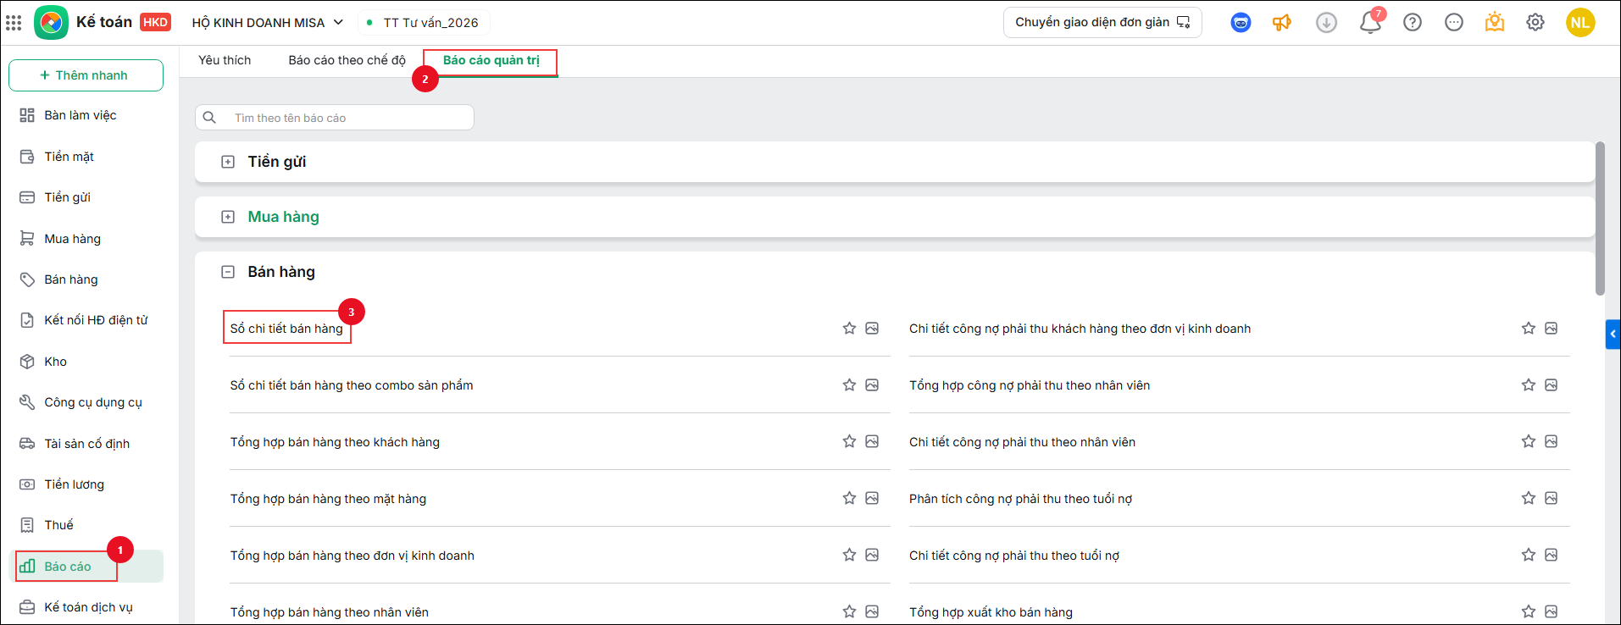View sample of Tổng hợp bán hàng theo mặt hàng
The height and width of the screenshot is (625, 1621).
(872, 498)
